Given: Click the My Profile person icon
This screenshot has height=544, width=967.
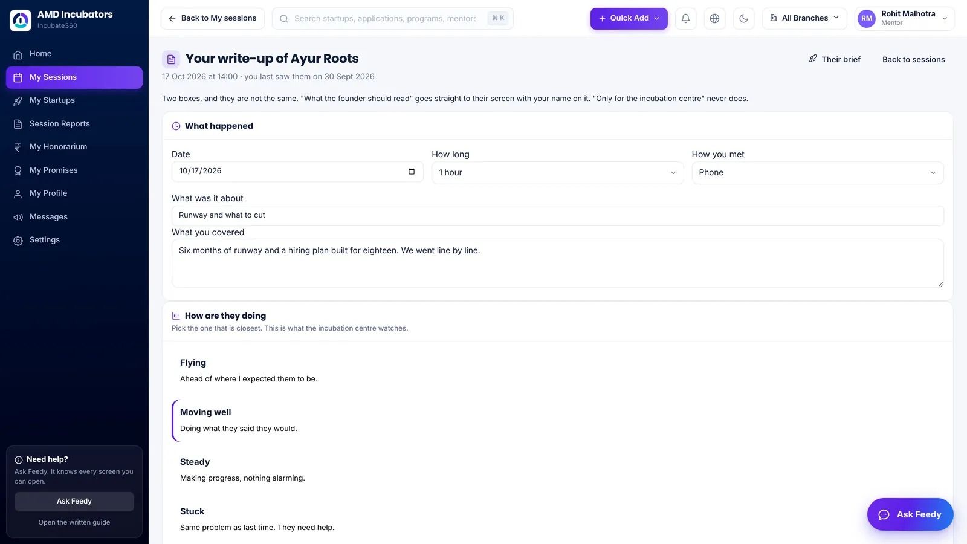Looking at the screenshot, I should click(x=18, y=193).
